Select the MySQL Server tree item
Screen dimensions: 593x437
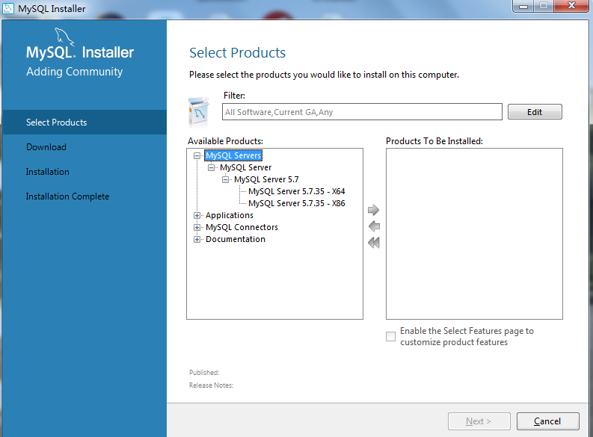tap(246, 167)
